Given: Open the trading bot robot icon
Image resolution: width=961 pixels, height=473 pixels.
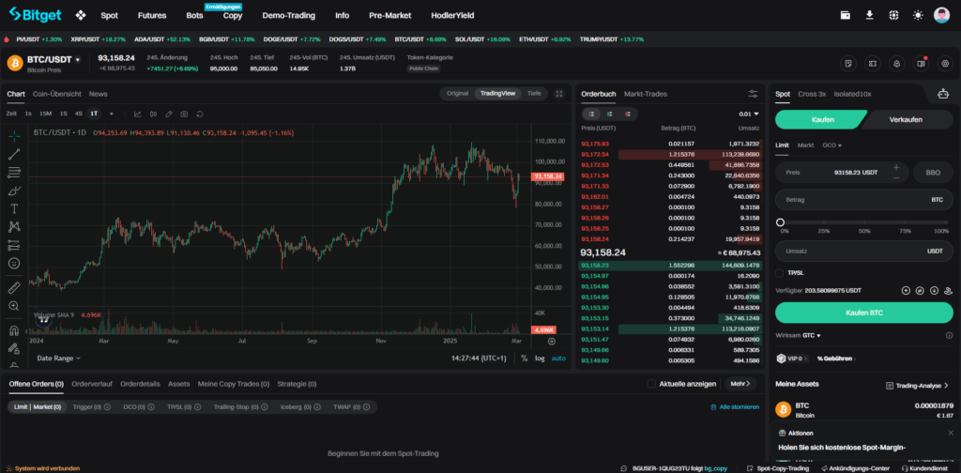Looking at the screenshot, I should (x=942, y=94).
